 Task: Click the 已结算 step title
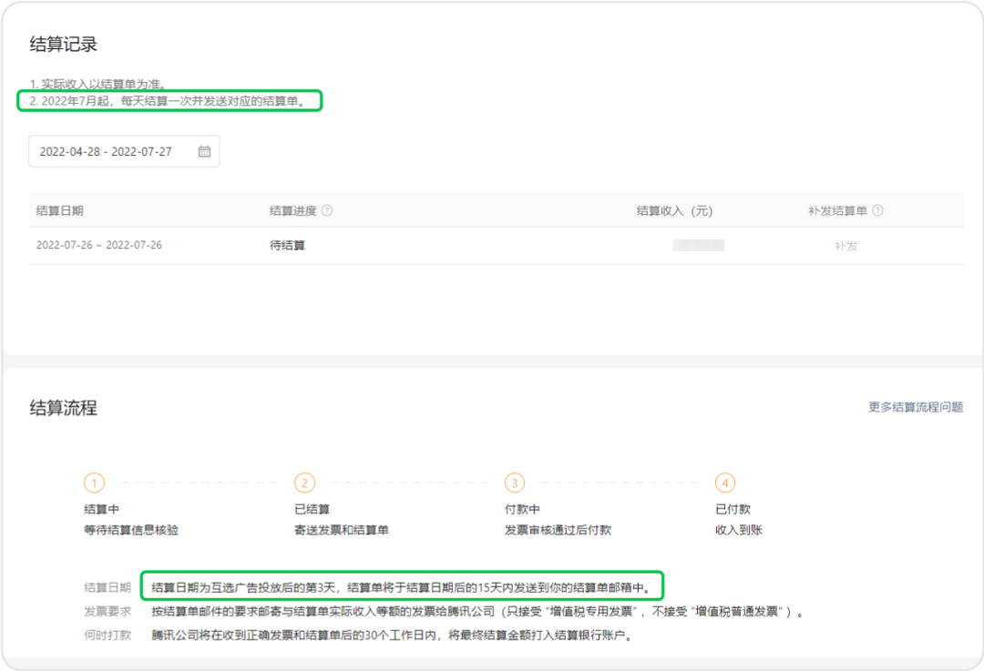coord(312,509)
